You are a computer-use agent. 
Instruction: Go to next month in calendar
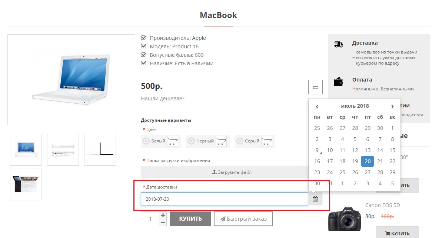pos(392,106)
